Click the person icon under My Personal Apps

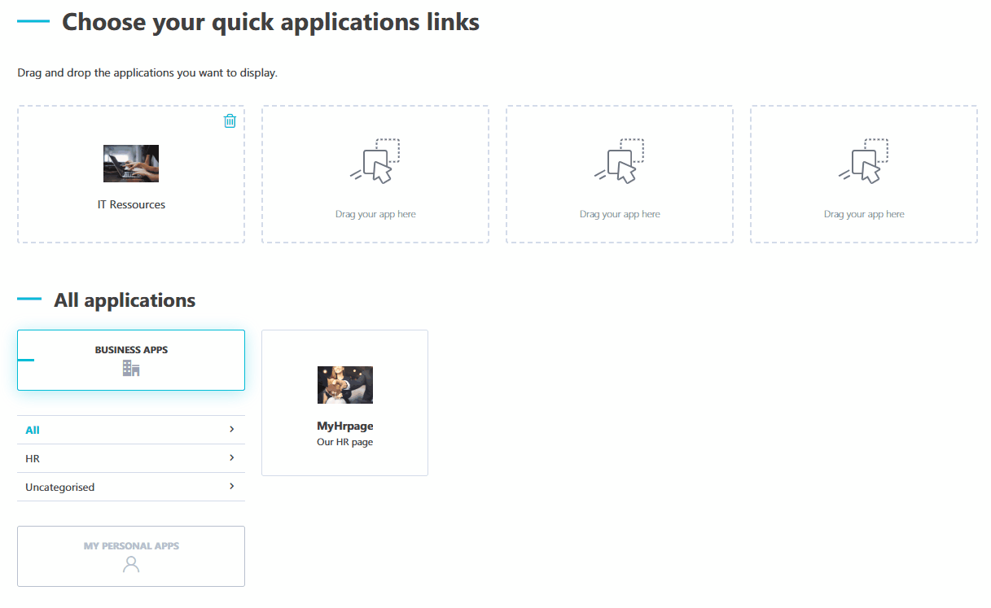131,565
